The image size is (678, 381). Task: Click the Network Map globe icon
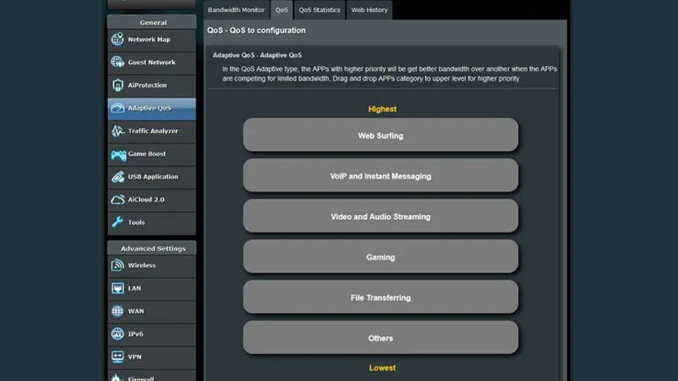point(117,40)
